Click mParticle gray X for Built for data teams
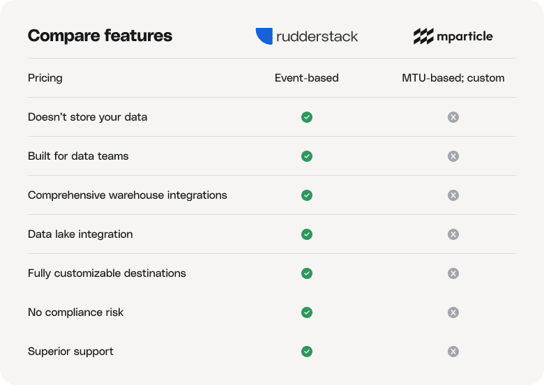The width and height of the screenshot is (544, 385). coord(453,156)
